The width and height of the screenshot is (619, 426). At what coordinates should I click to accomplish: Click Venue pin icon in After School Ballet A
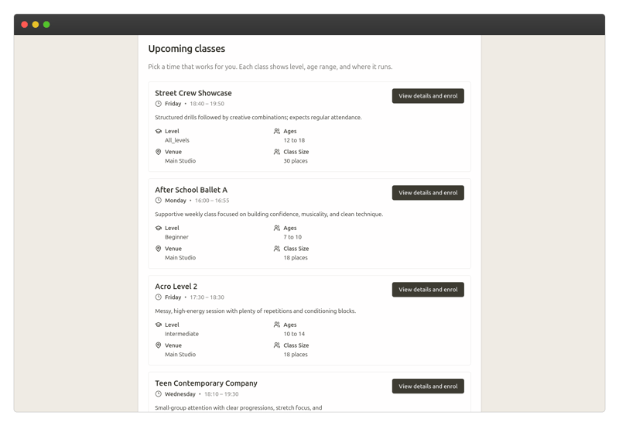click(x=159, y=249)
